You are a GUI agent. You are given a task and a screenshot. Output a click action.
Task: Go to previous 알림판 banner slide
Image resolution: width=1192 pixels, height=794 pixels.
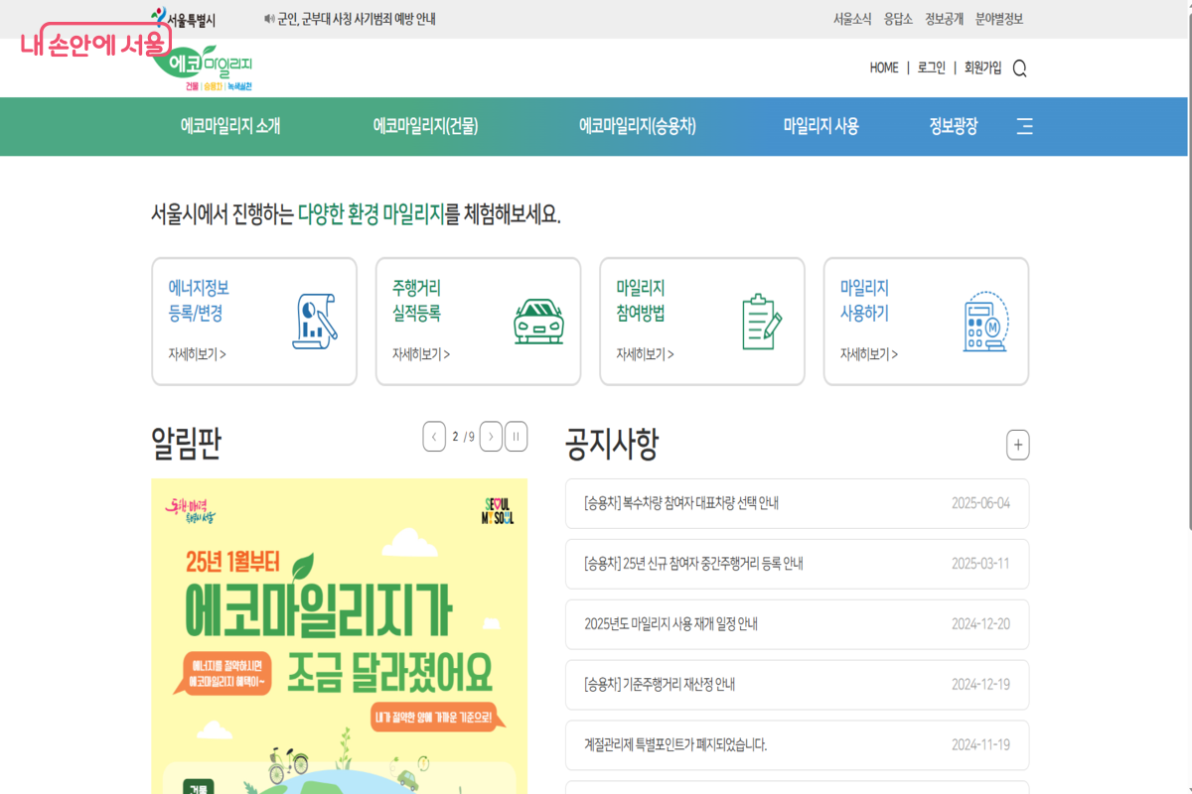pos(434,437)
